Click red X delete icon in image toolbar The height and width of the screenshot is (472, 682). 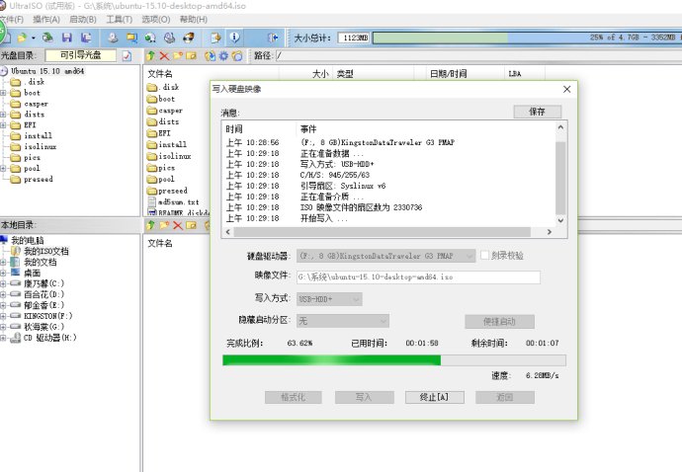pos(164,55)
